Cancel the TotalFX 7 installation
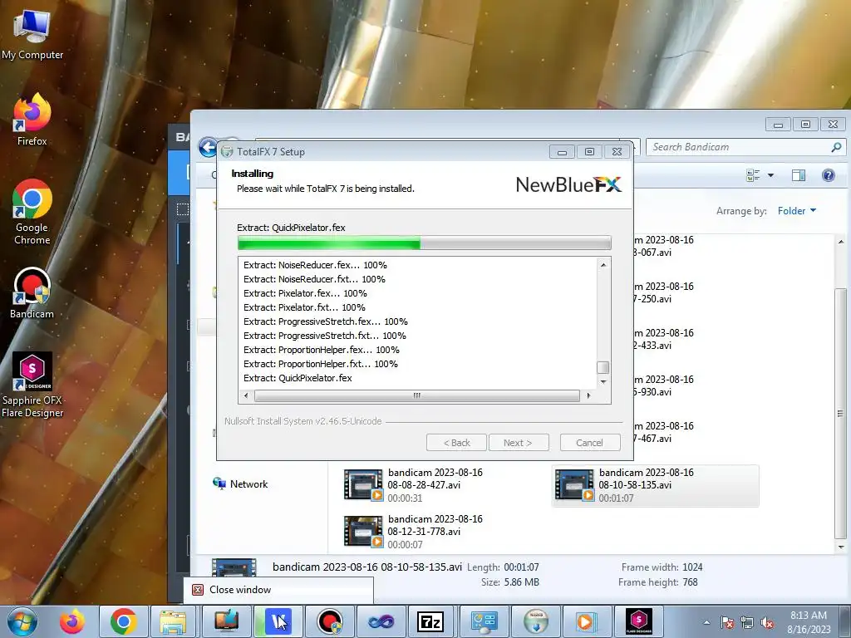This screenshot has height=638, width=851. [590, 443]
